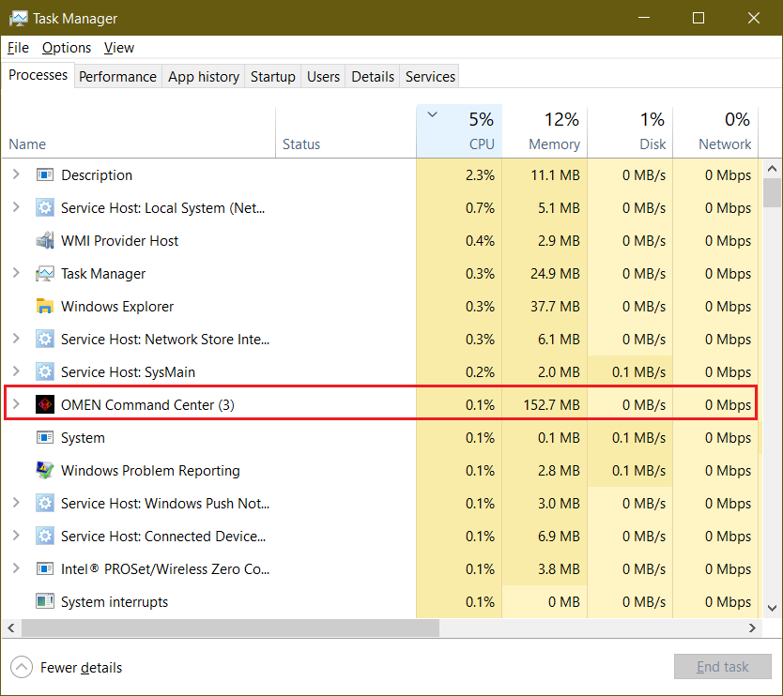Click the Intel PROSet/Wireless Zero icon
783x696 pixels.
click(x=45, y=568)
